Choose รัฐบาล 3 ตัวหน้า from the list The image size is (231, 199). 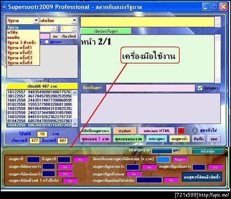pos(23,43)
